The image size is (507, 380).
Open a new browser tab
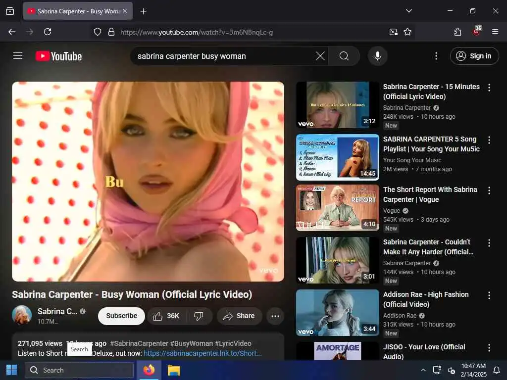coord(143,11)
